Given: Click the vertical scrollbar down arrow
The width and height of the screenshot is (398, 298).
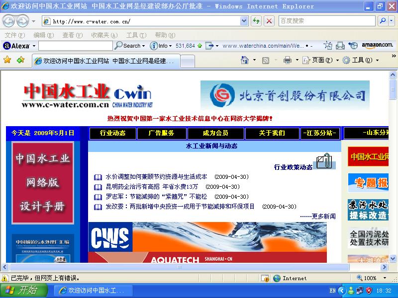Looking at the screenshot, I should (x=393, y=259).
